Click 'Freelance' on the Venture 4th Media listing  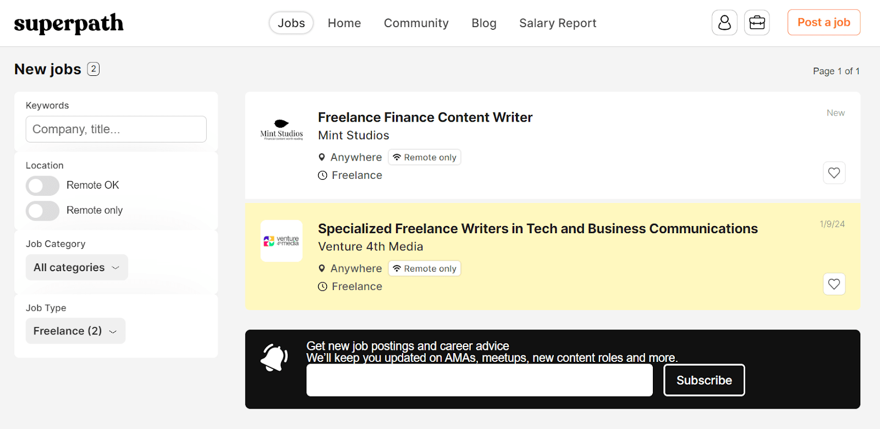[357, 287]
